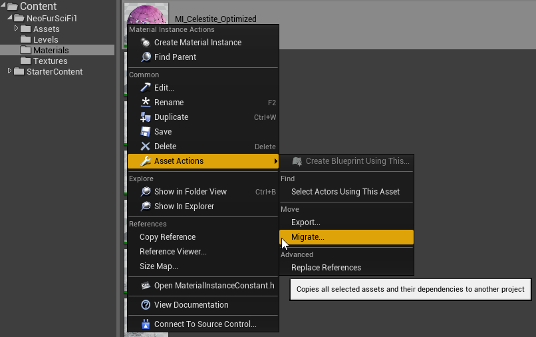Screen dimensions: 536x337
Task: Select the Textures folder
Action: [x=50, y=61]
